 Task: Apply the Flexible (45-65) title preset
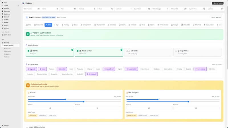42,115
